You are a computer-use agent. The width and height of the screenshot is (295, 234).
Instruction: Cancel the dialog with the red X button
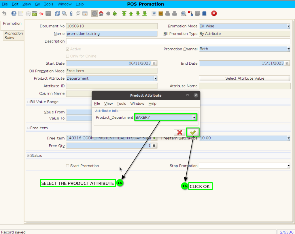(179, 133)
